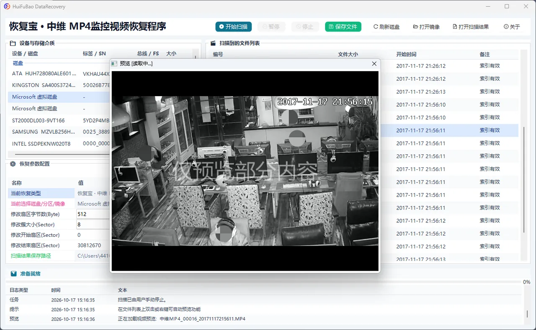
Task: Click the log entry about 中维MP4_00016 preview
Action: pos(182,319)
